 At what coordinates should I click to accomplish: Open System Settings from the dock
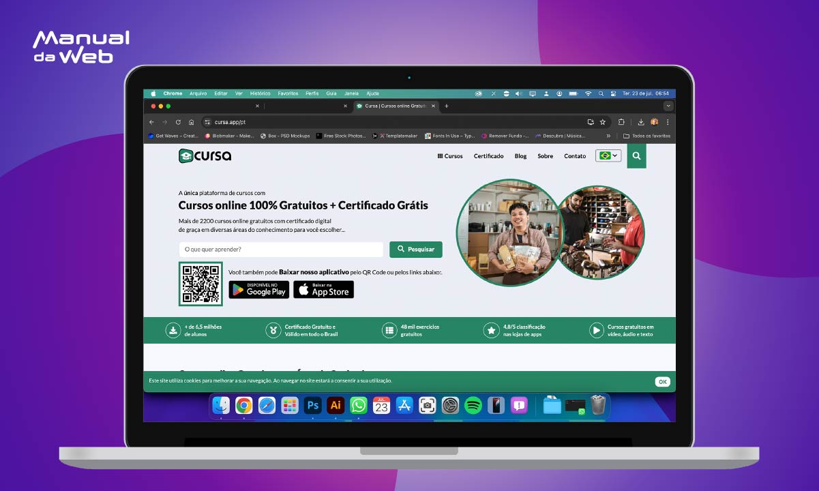point(450,405)
